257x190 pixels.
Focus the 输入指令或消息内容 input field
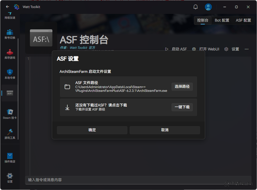(x=138, y=180)
